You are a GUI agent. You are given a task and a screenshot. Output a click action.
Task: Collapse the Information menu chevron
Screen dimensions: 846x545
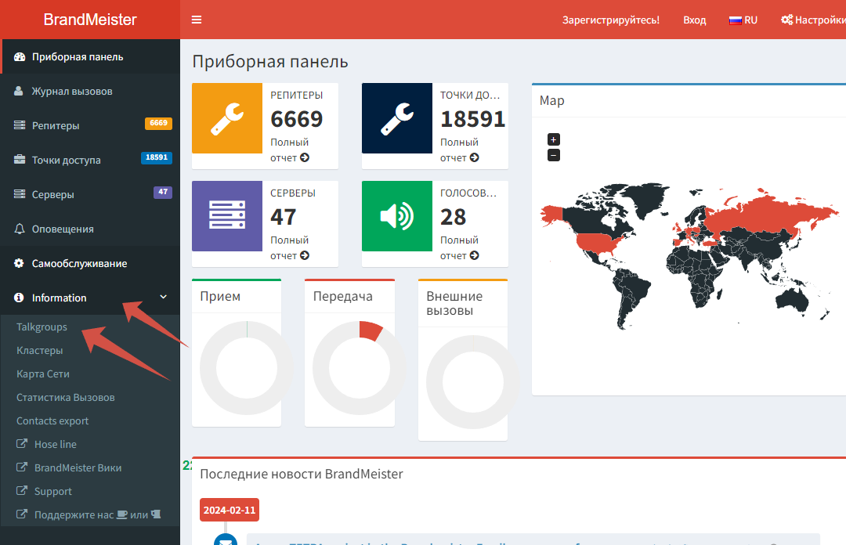(163, 297)
